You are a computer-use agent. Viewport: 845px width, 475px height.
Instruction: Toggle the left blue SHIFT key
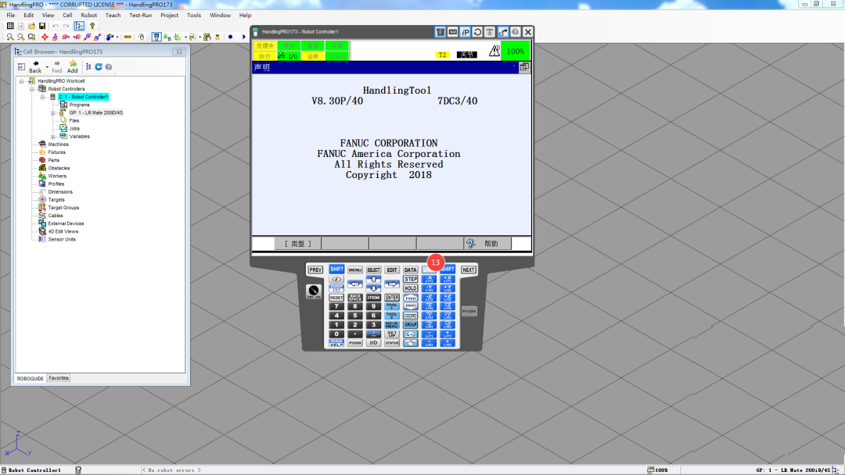(336, 269)
